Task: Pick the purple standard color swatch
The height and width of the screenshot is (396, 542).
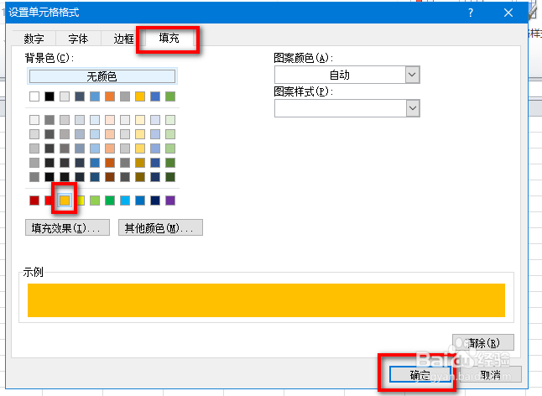Action: 170,201
